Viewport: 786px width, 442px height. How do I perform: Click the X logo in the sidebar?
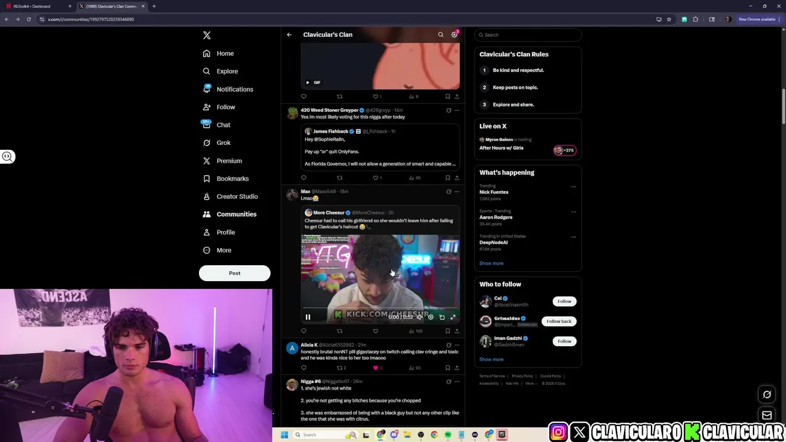tap(207, 36)
